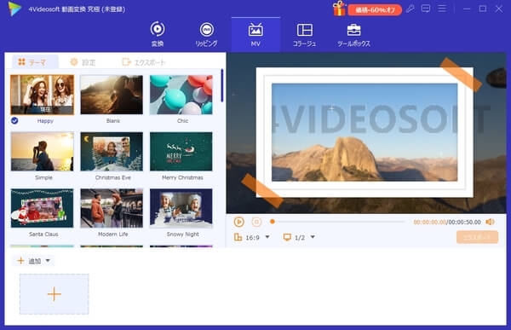Select the Merry Christmas theme thumbnail
This screenshot has height=330, width=511.
181,152
